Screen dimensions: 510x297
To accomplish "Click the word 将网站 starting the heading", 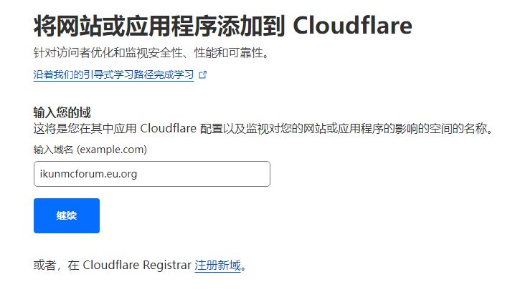I will click(x=60, y=27).
